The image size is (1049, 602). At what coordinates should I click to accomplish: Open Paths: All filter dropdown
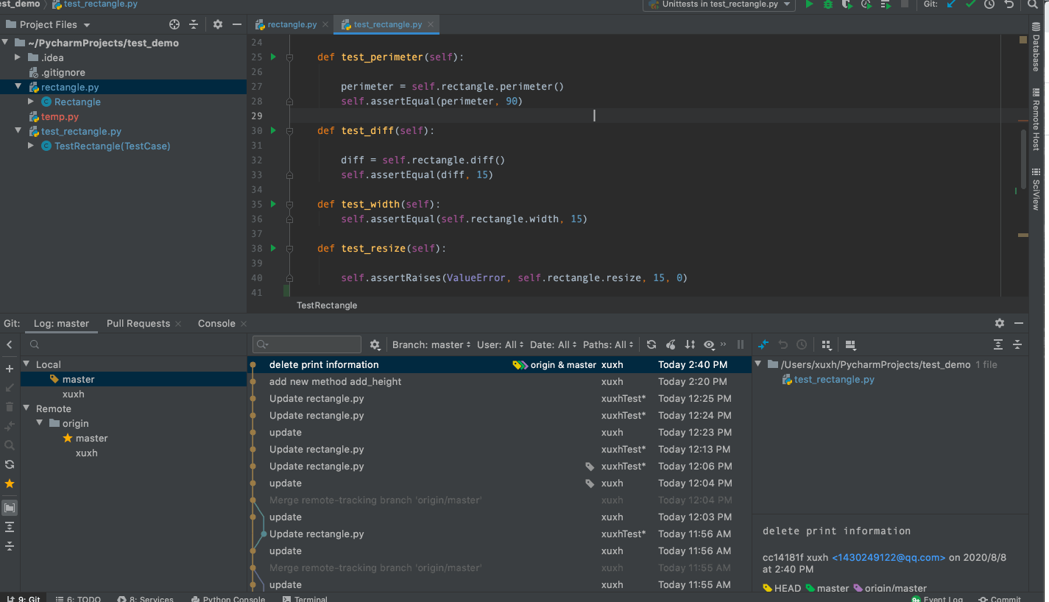[608, 344]
